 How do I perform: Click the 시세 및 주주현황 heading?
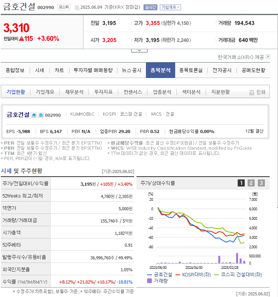[x=22, y=171]
